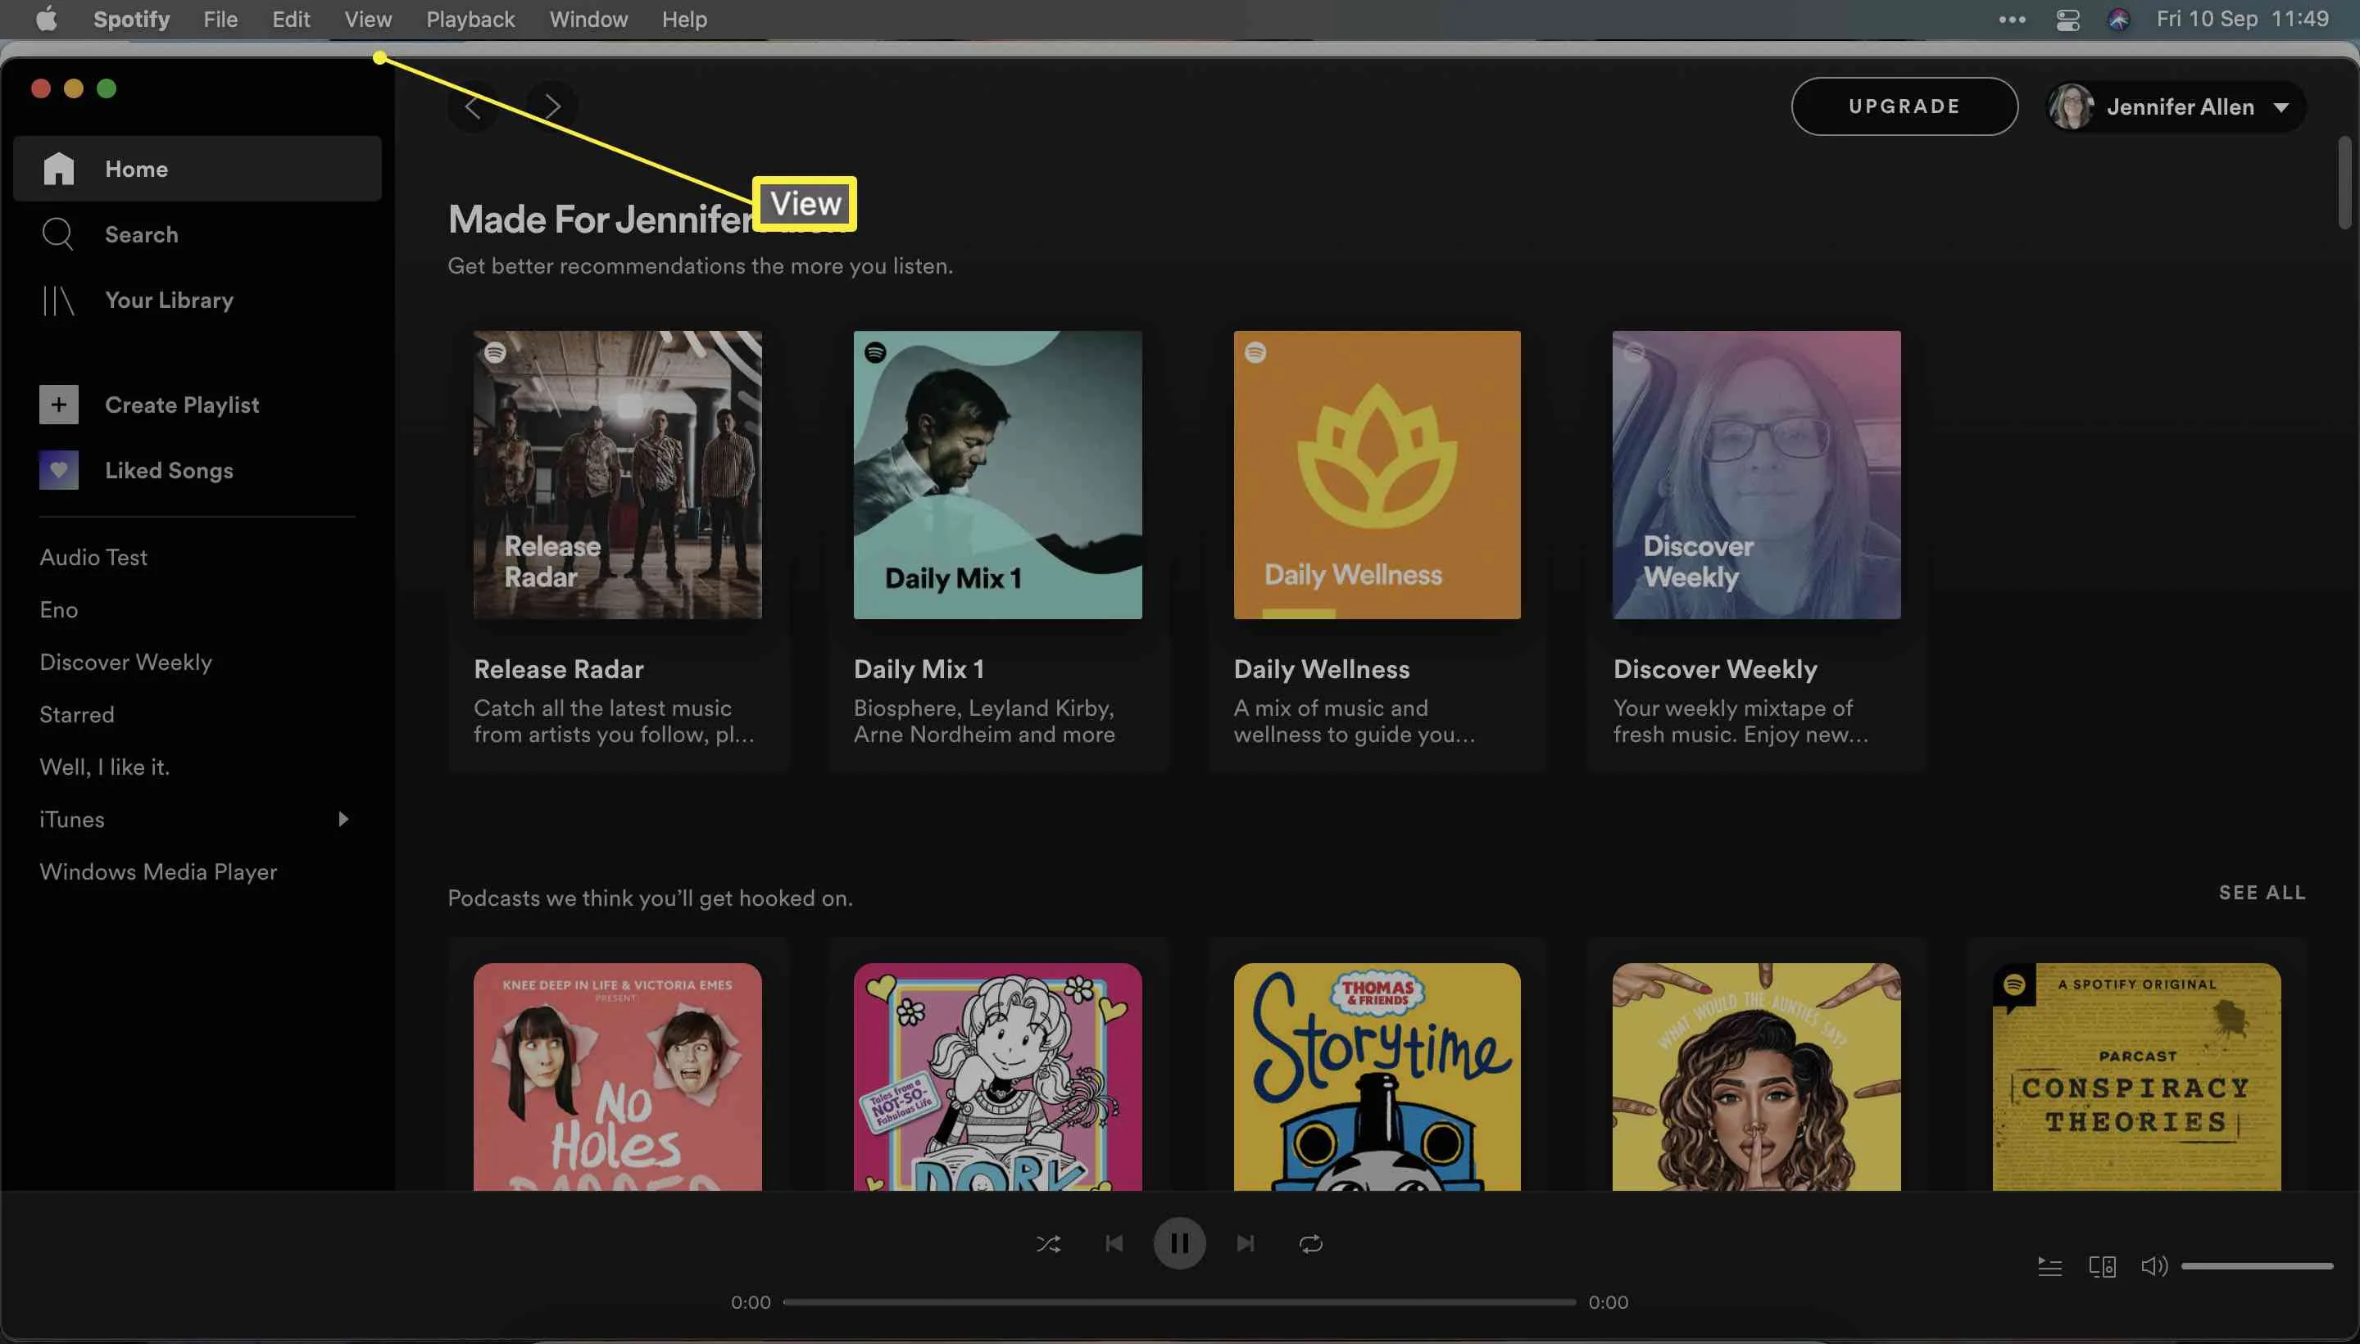Click the Skip Previous icon
Viewport: 2360px width, 1344px height.
(x=1114, y=1243)
